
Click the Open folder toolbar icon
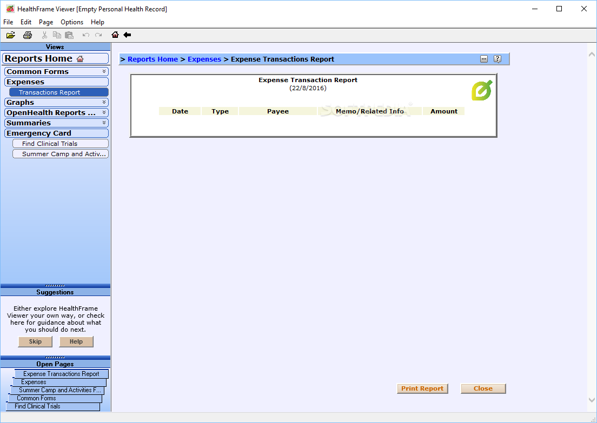[x=11, y=35]
